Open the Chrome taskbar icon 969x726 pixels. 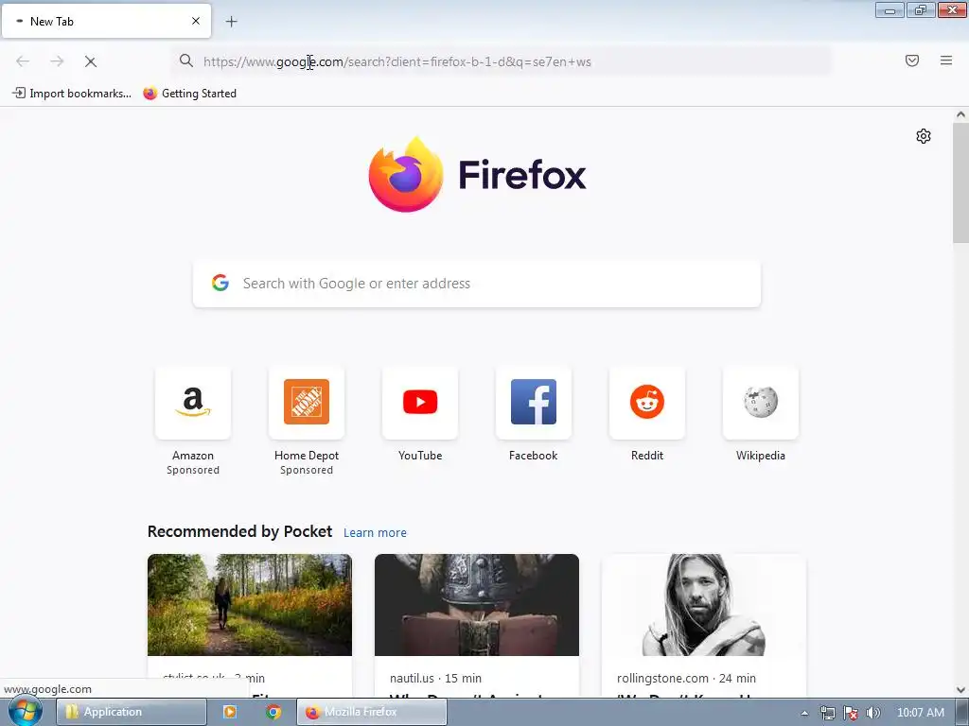coord(273,712)
